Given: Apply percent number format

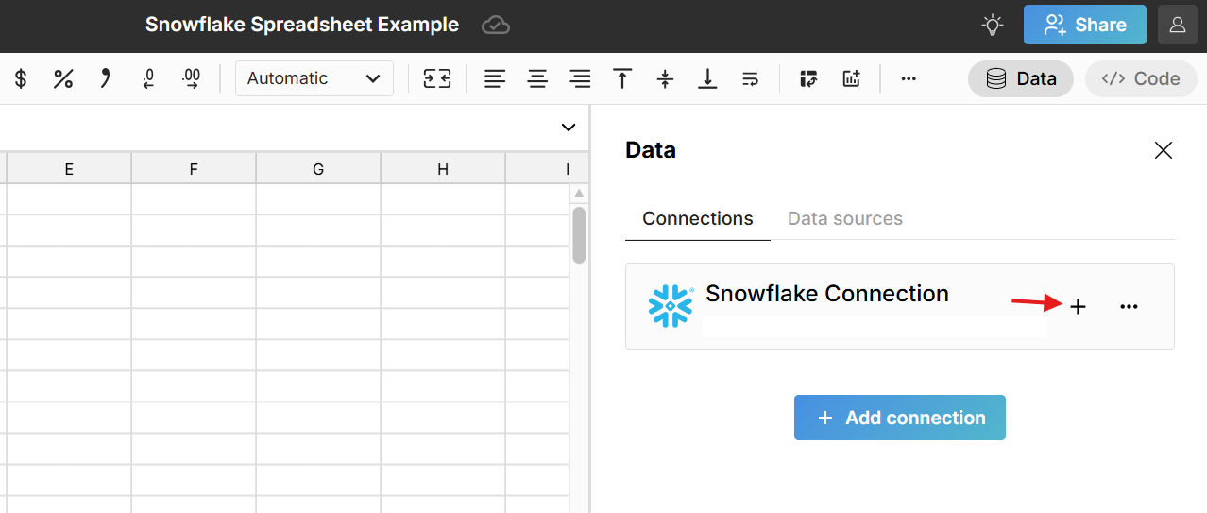Looking at the screenshot, I should point(63,79).
